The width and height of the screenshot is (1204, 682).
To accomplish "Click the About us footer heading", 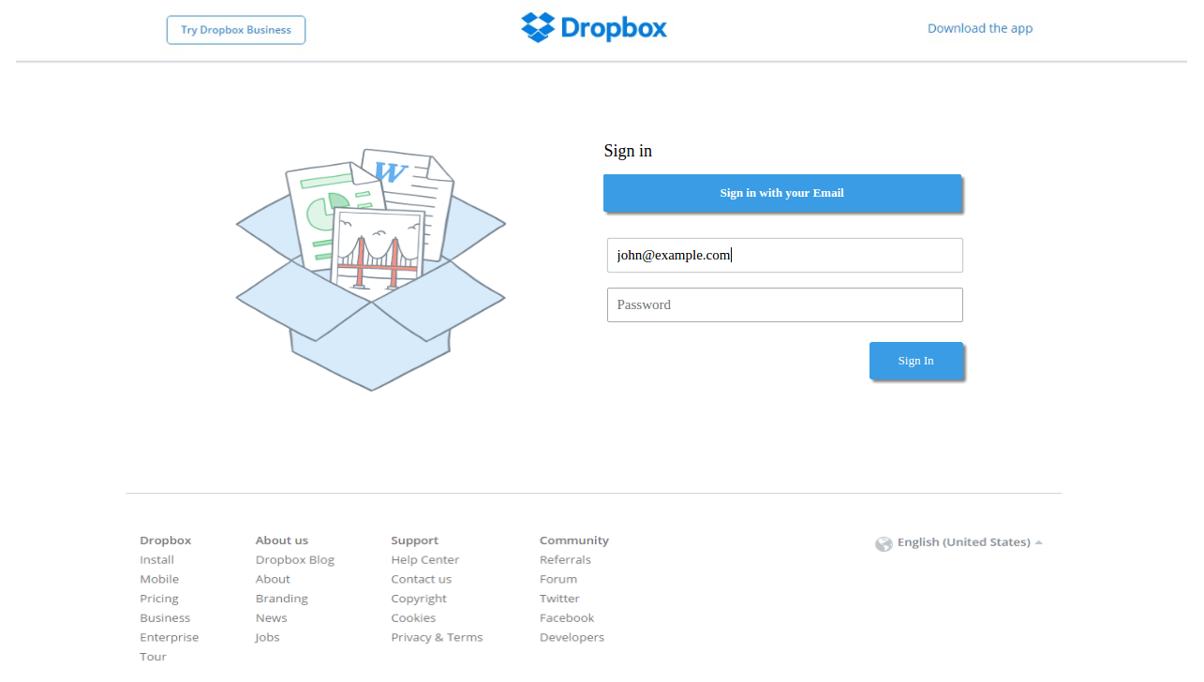I will point(282,541).
